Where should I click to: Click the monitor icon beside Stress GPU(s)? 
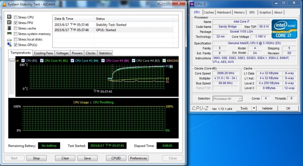coord(9,45)
